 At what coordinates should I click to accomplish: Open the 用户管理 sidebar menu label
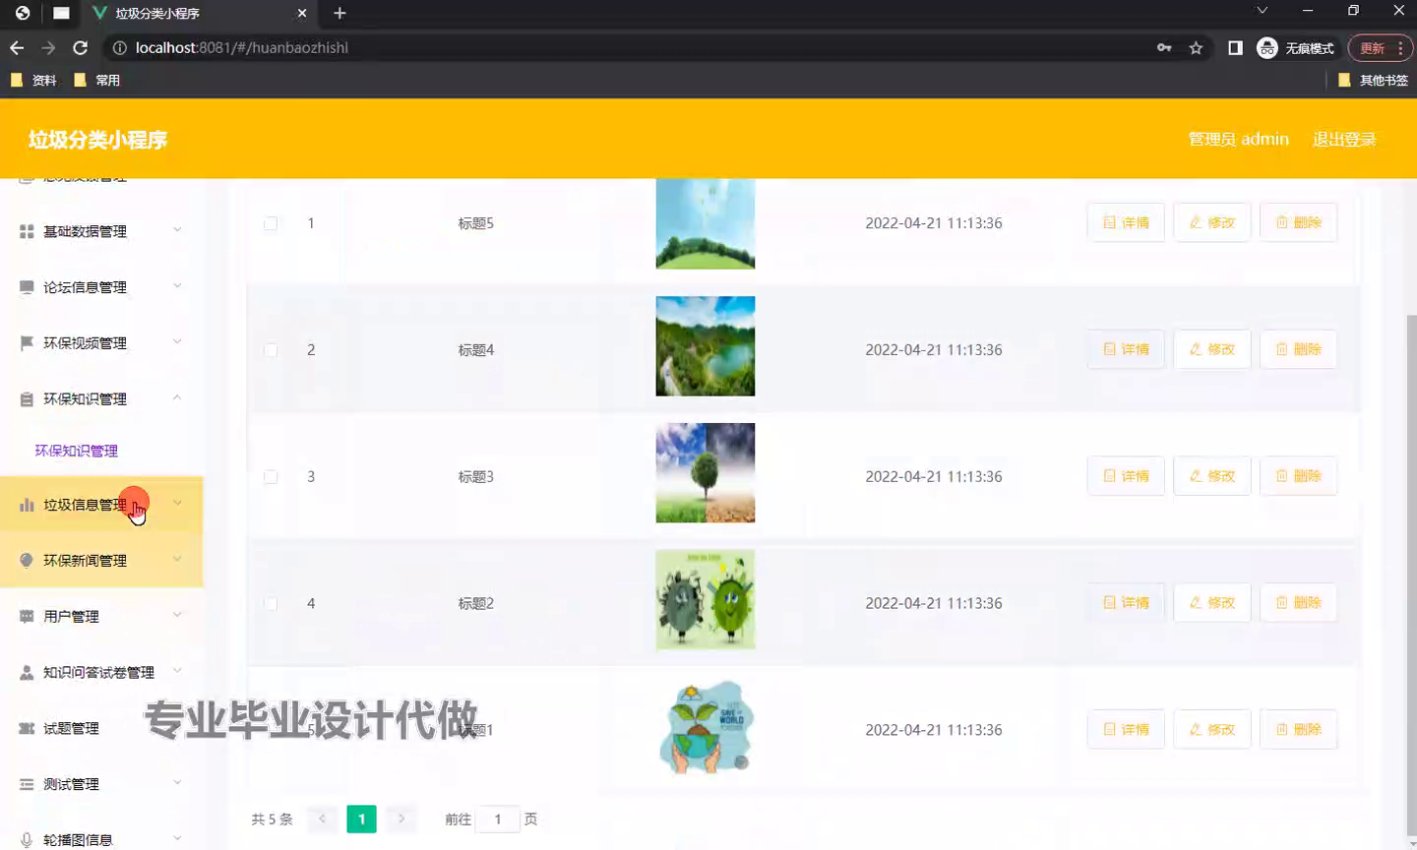(x=71, y=617)
